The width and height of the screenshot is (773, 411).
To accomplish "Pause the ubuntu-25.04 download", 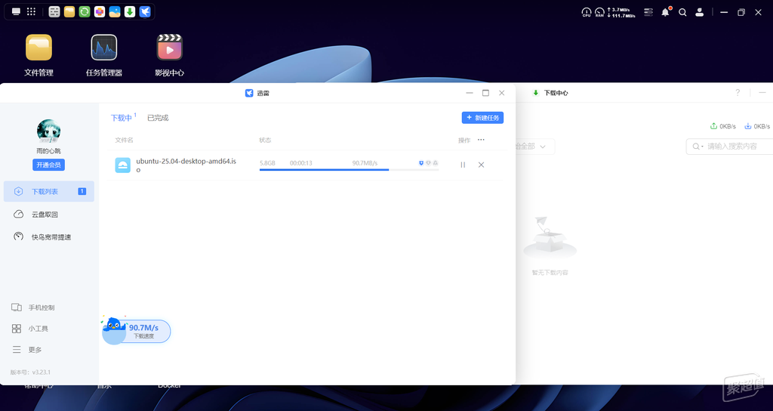I will pos(463,165).
